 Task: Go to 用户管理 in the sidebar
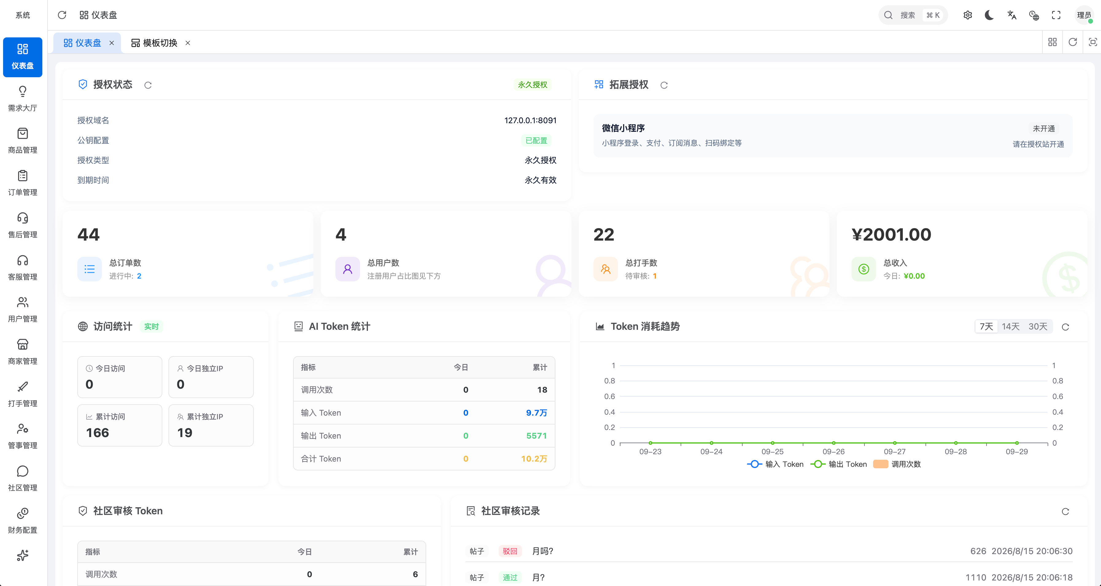[23, 310]
